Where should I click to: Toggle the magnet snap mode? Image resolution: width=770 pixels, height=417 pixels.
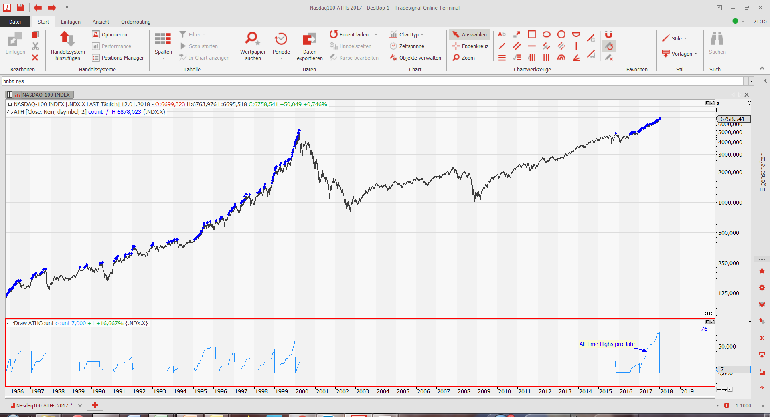click(x=608, y=34)
